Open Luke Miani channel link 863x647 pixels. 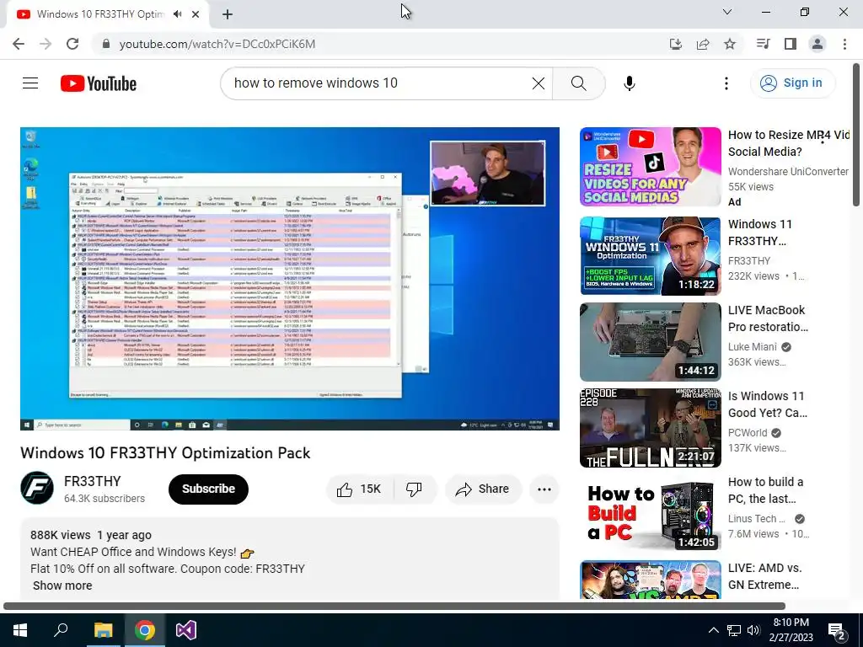753,347
